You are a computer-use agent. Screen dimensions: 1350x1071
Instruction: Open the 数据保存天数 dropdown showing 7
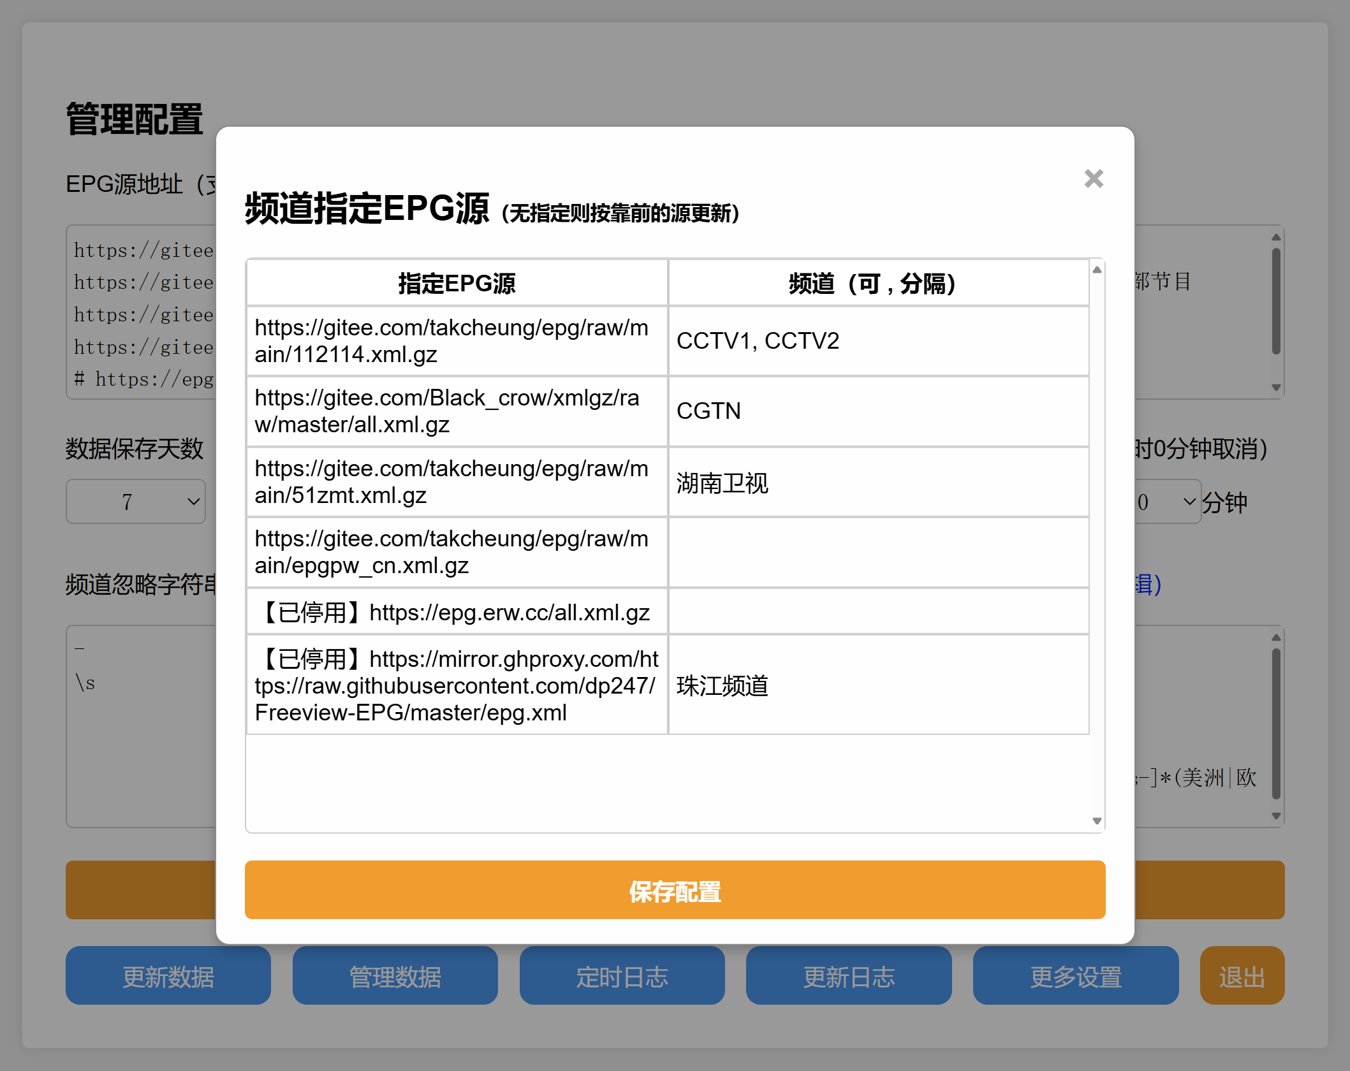pos(135,502)
